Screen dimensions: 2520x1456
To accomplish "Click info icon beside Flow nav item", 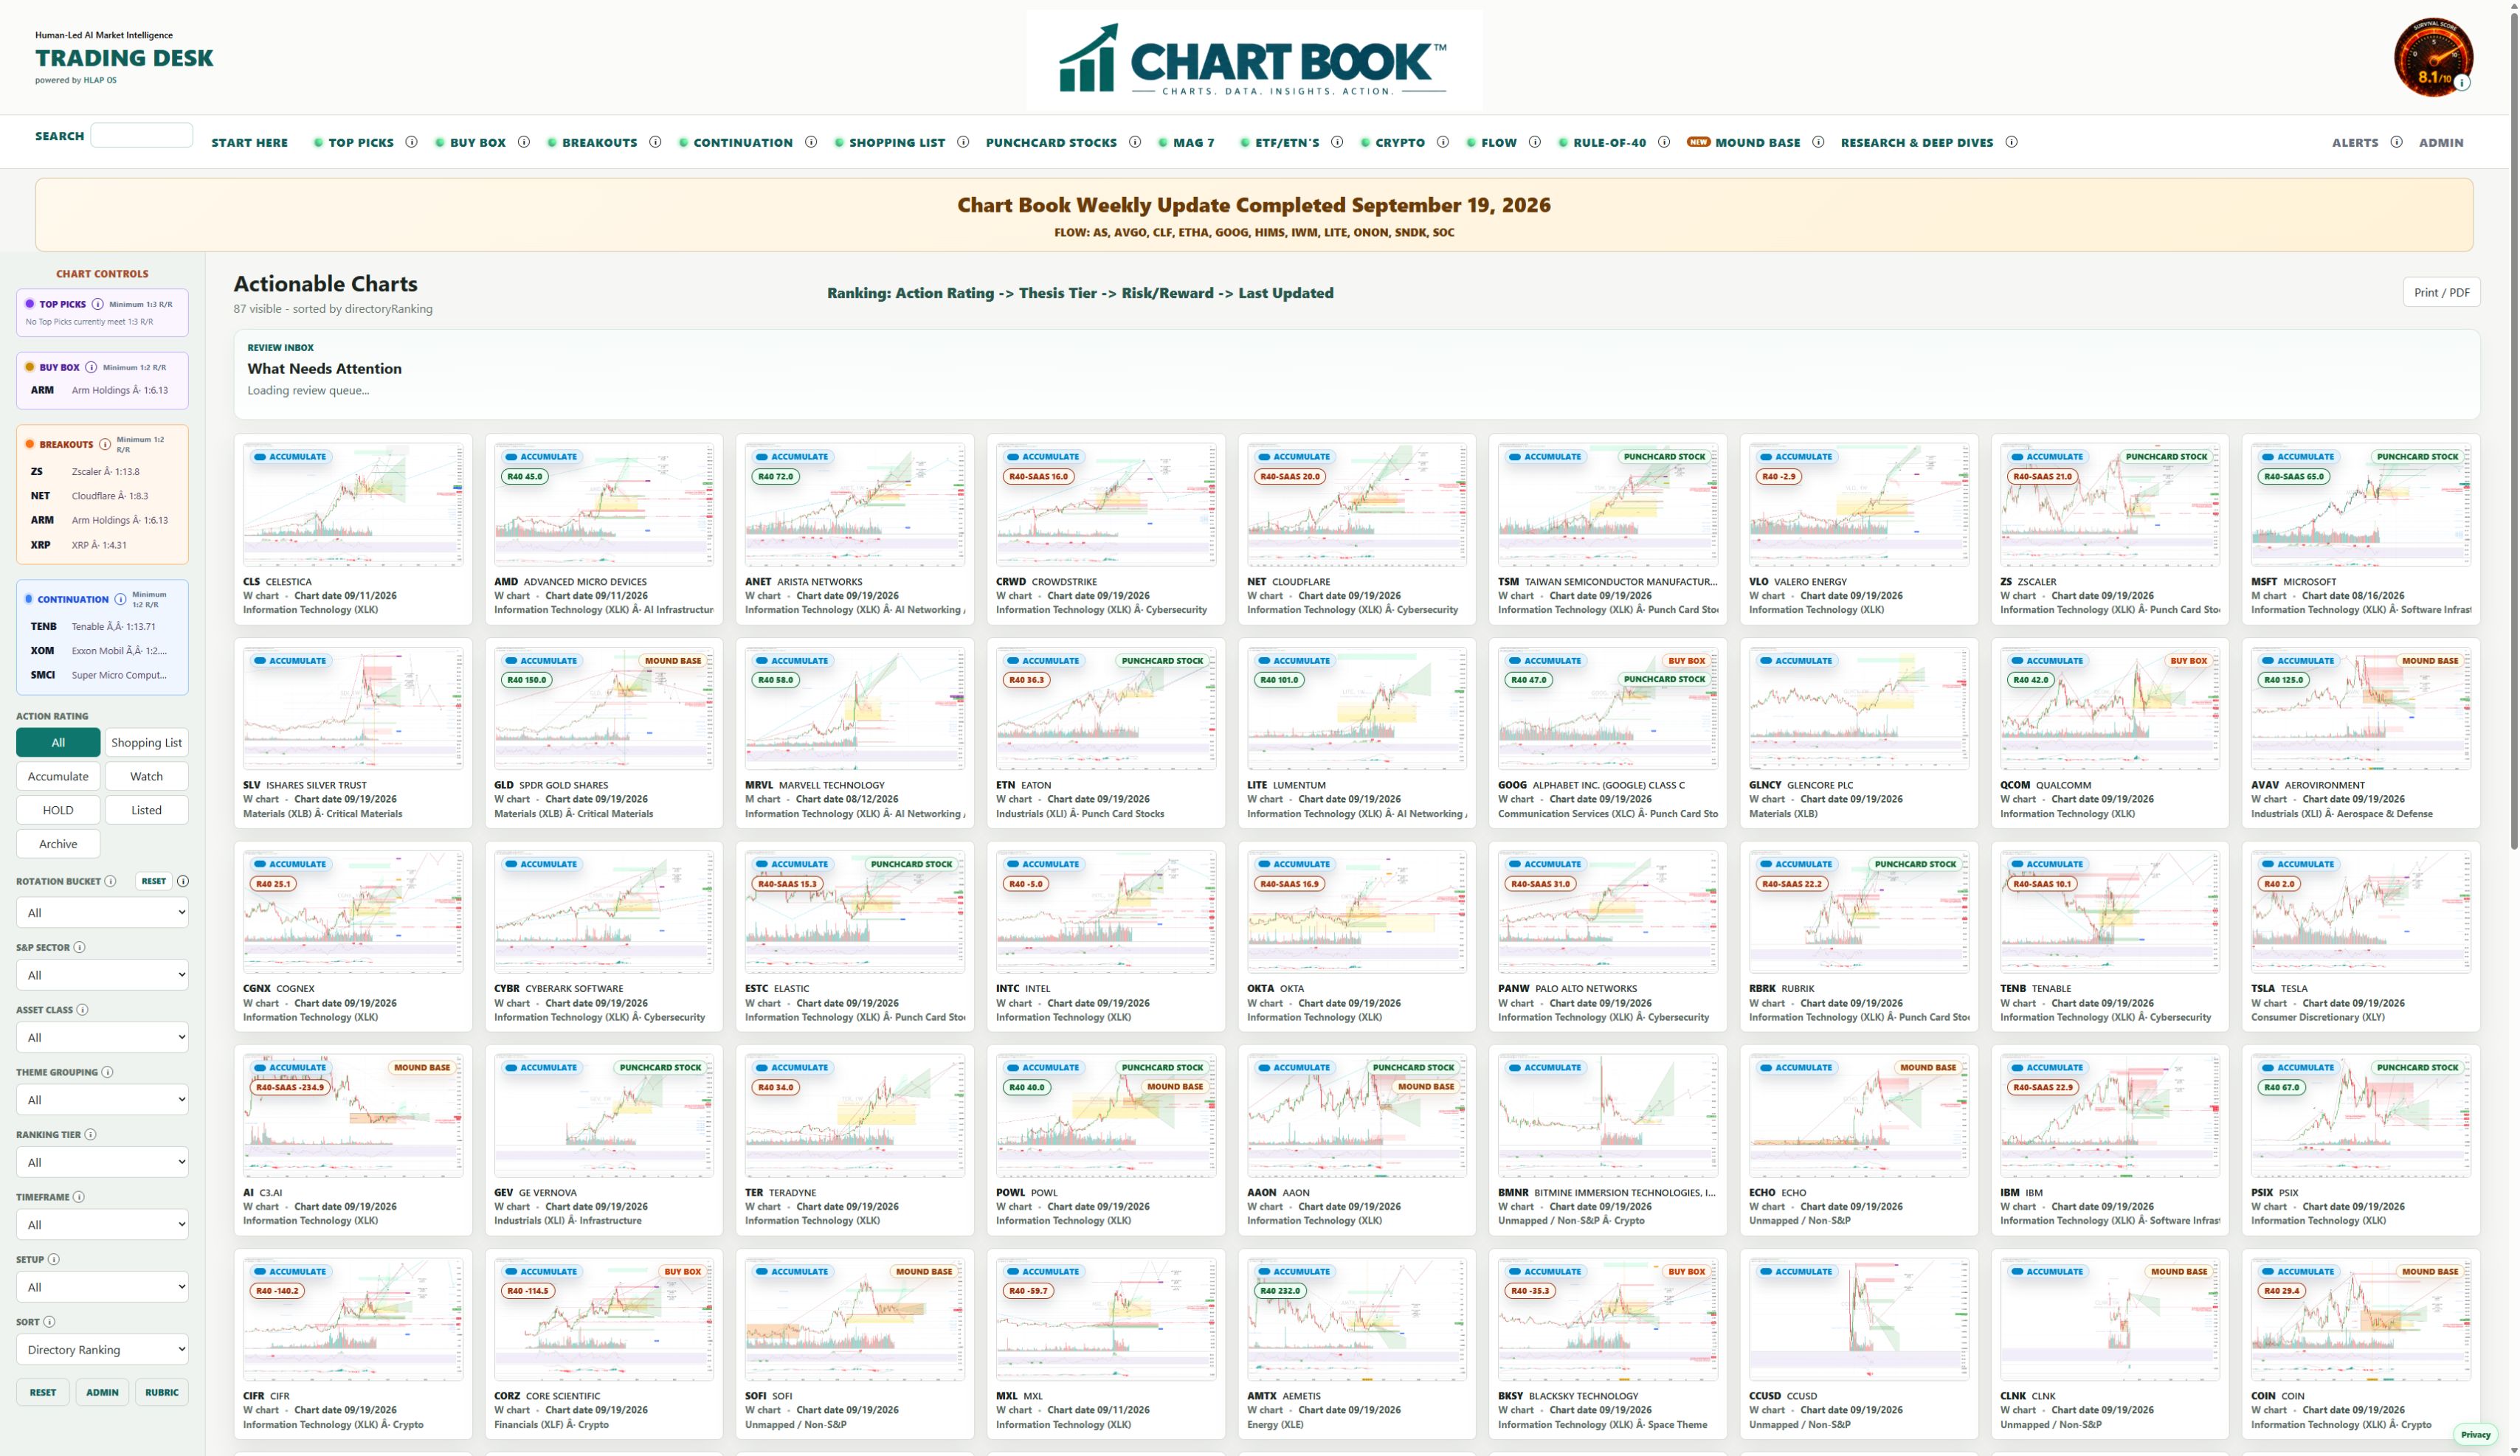I will 1535,142.
